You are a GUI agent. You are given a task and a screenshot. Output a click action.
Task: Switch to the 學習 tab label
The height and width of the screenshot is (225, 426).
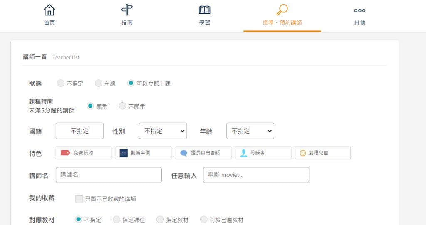coord(204,23)
